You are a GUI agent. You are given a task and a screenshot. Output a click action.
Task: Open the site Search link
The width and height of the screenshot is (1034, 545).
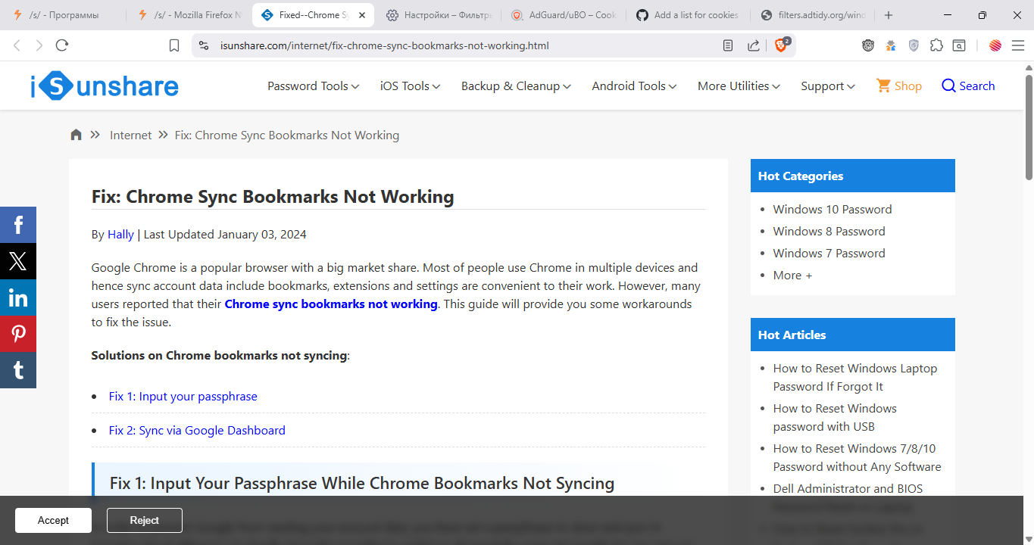968,86
